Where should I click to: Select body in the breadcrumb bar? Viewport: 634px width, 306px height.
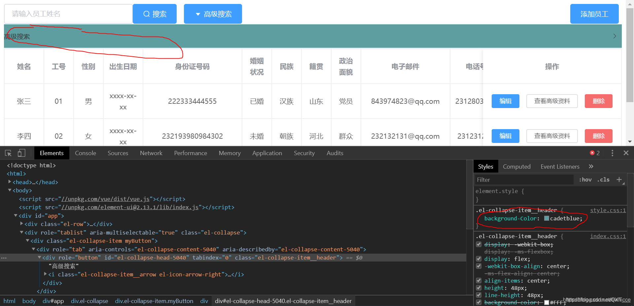click(x=29, y=301)
